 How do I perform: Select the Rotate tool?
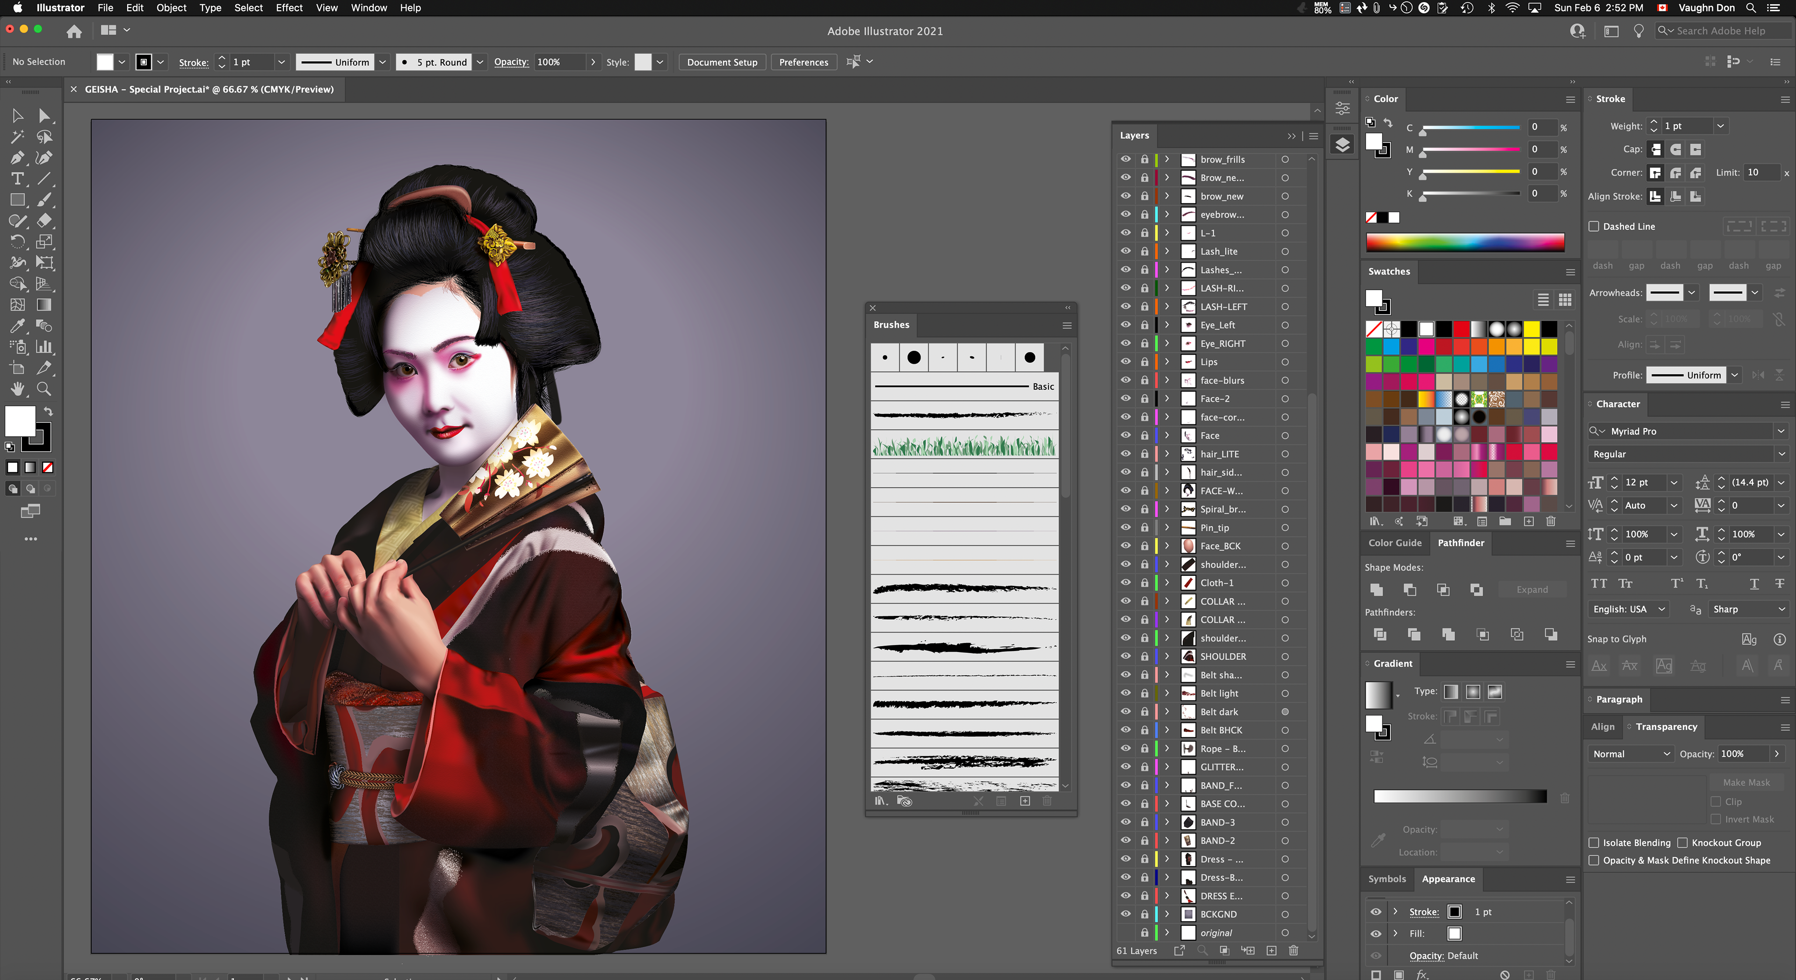tap(18, 242)
